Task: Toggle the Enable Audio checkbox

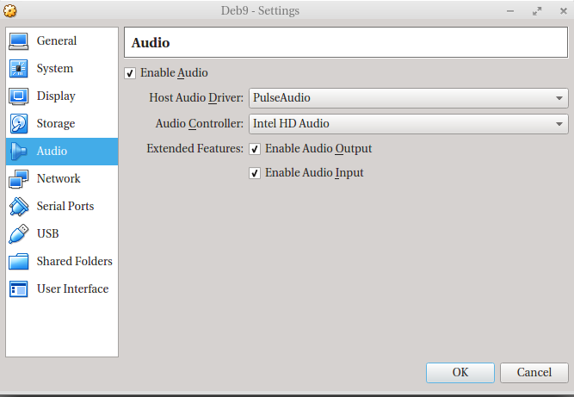Action: coord(130,73)
